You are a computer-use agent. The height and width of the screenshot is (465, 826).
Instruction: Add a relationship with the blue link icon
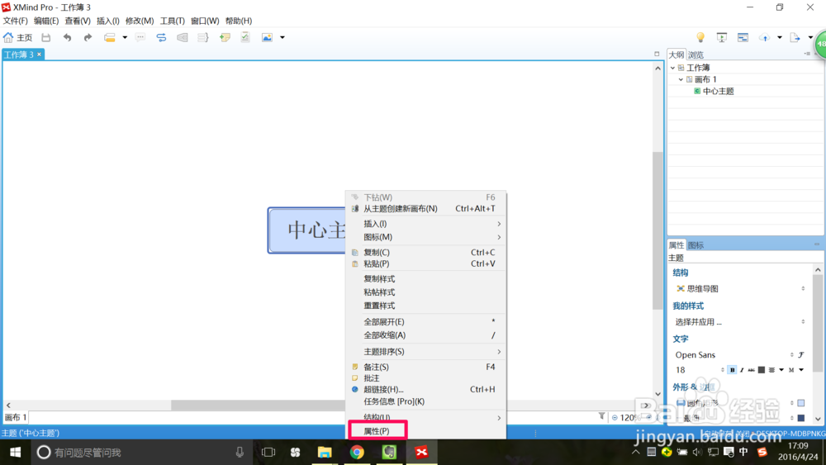[x=161, y=37]
